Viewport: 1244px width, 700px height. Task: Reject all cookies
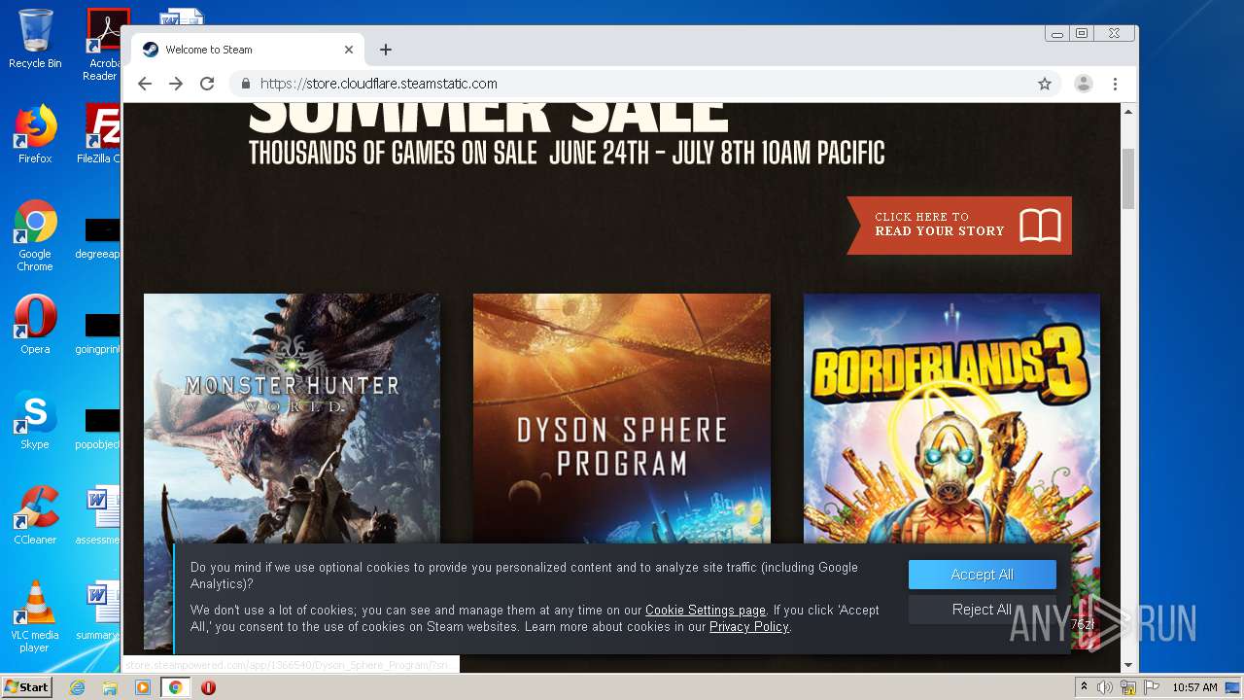click(982, 610)
